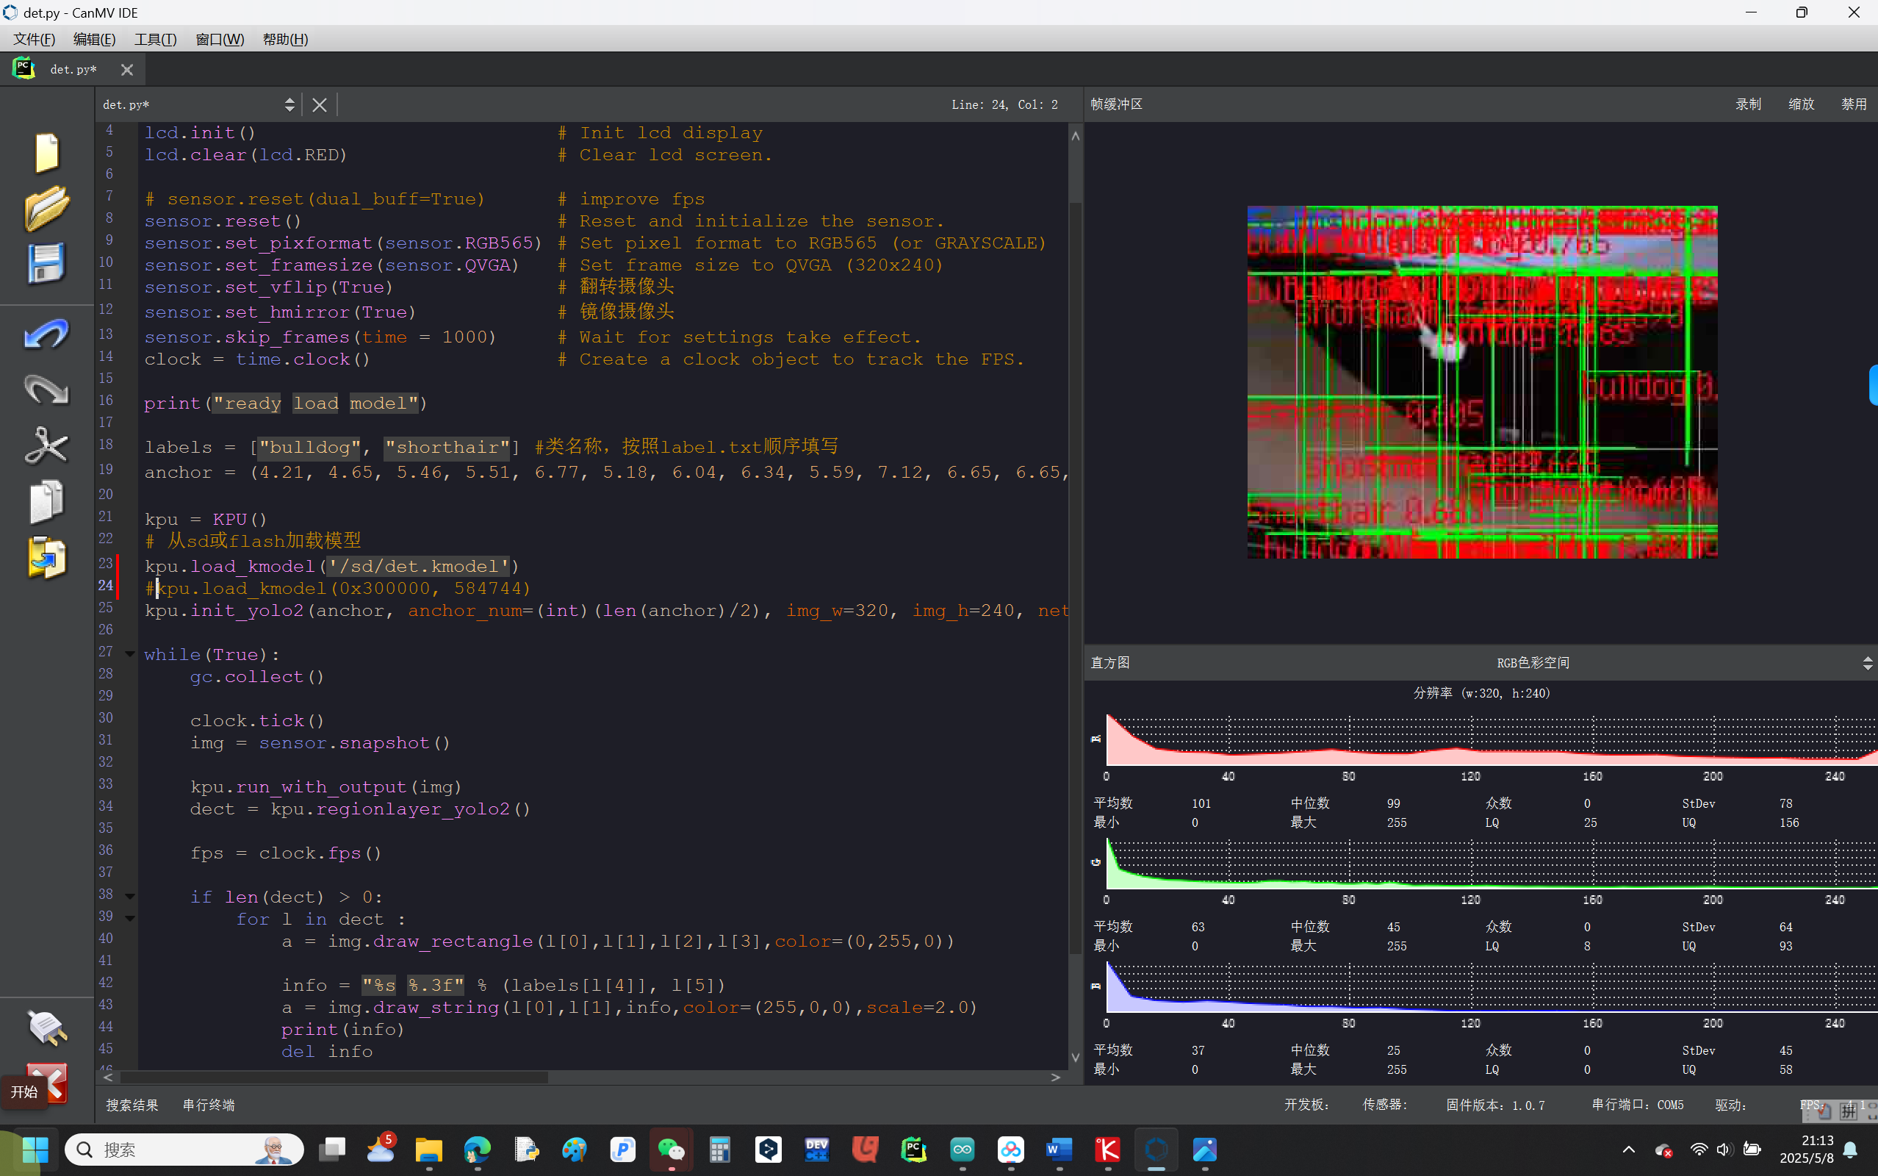
Task: Open the det.py* document selector dropdown
Action: (289, 104)
